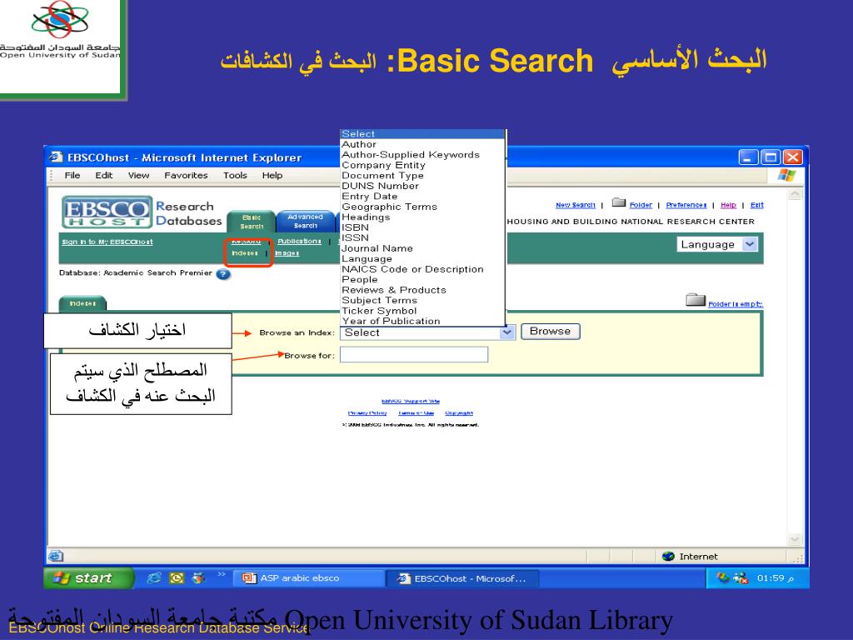This screenshot has height=640, width=853.
Task: Click the third quick launch icon on taskbar
Action: 199,578
